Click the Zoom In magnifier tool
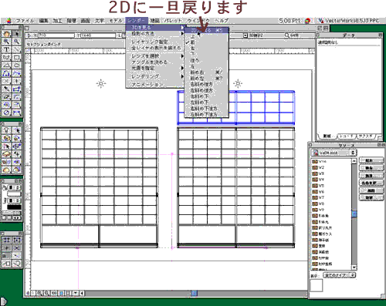This screenshot has width=386, height=306. pyautogui.click(x=6, y=42)
